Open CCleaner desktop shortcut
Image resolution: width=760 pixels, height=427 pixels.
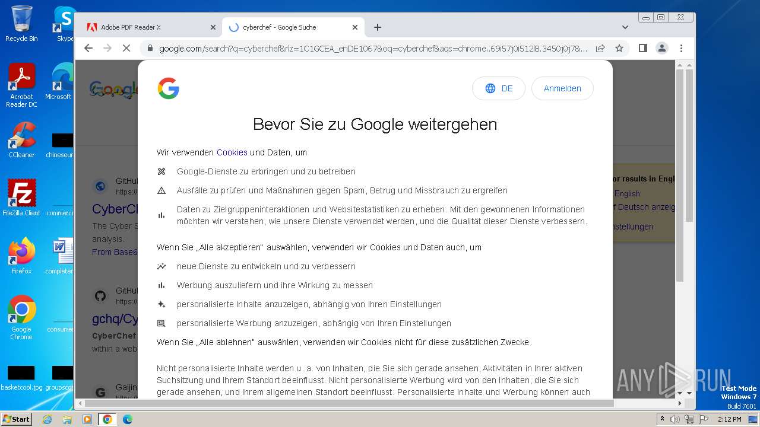(x=21, y=140)
